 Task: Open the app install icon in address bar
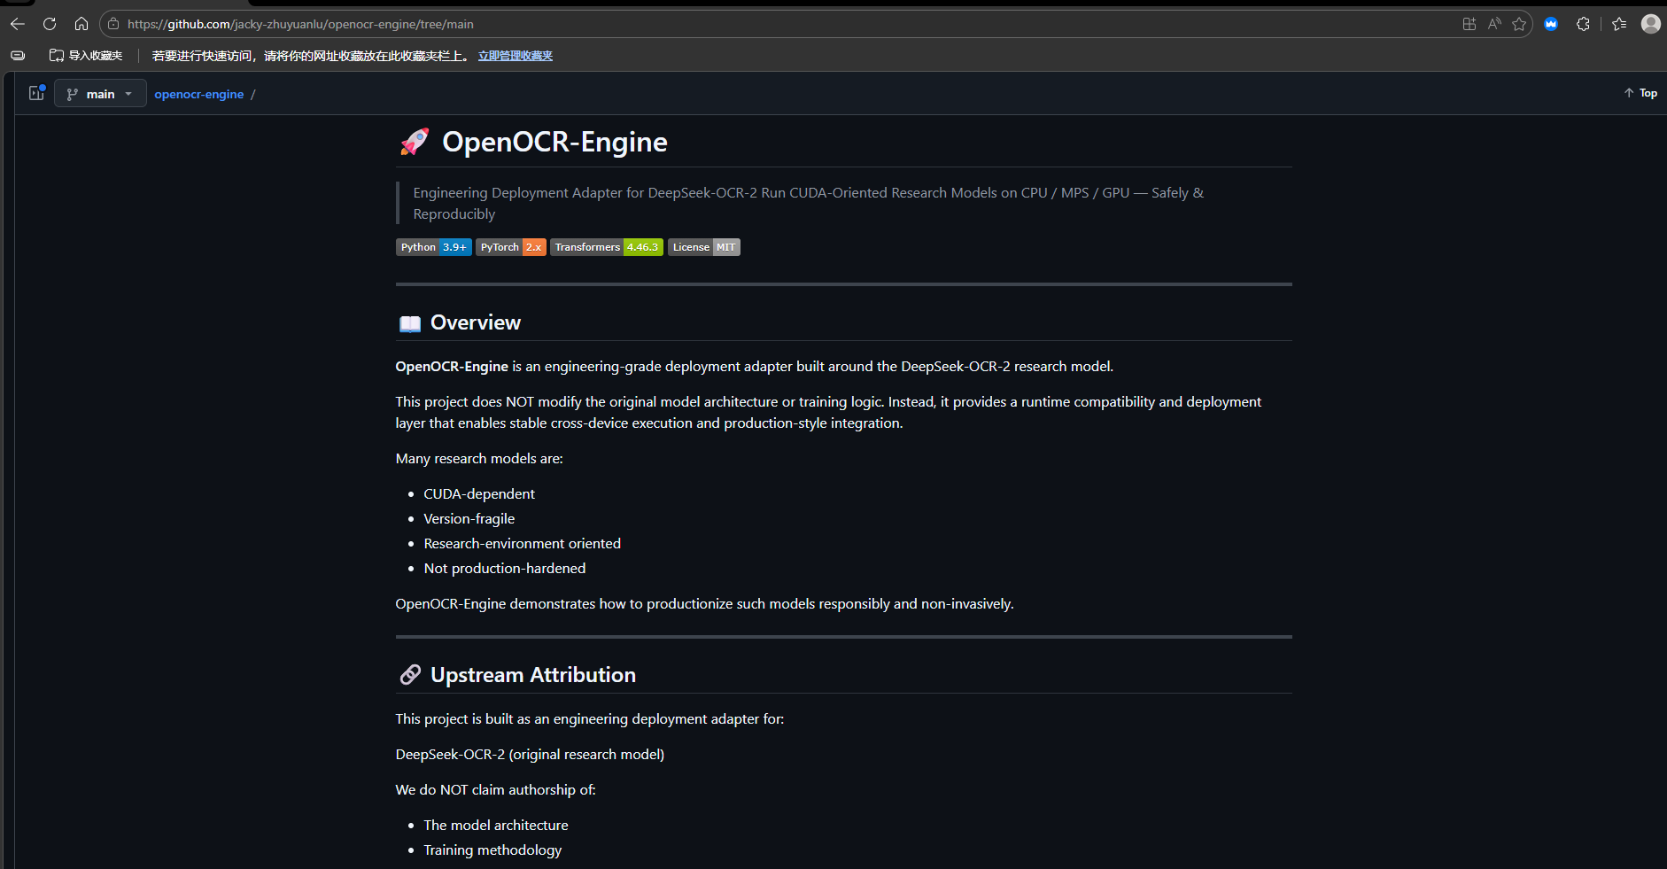pyautogui.click(x=1469, y=24)
